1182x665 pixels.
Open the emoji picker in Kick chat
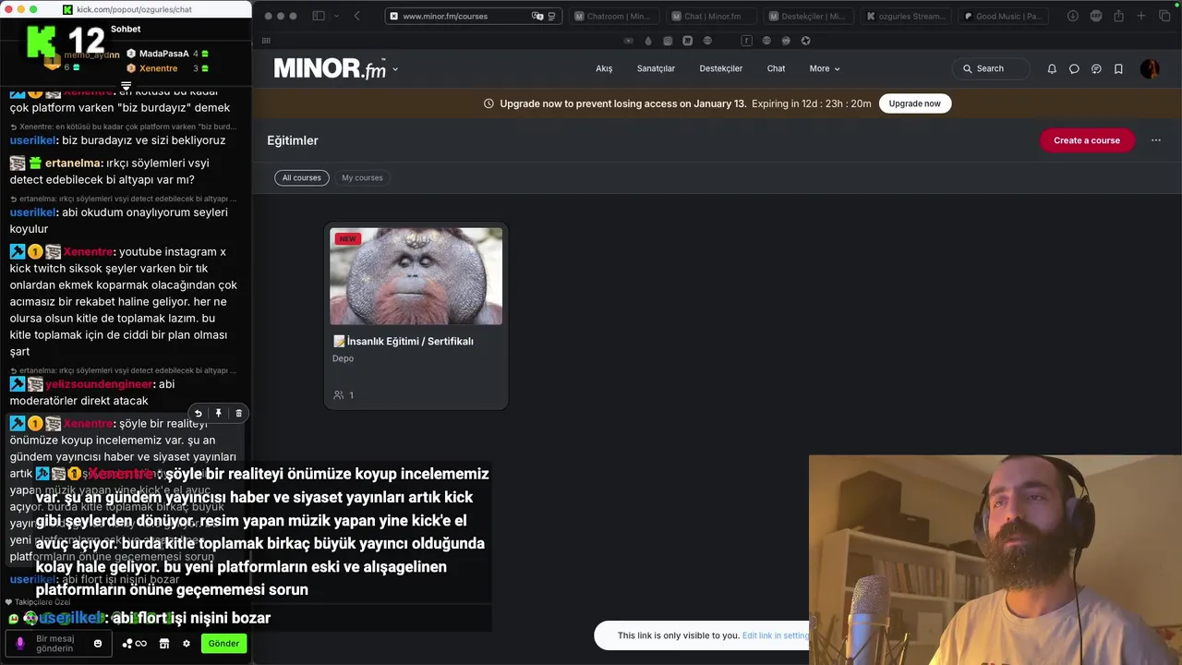[97, 644]
